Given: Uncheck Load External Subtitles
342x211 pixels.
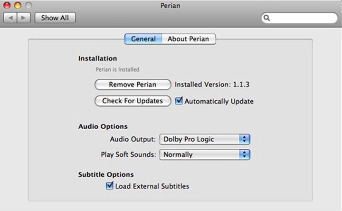Looking at the screenshot, I should tap(110, 186).
